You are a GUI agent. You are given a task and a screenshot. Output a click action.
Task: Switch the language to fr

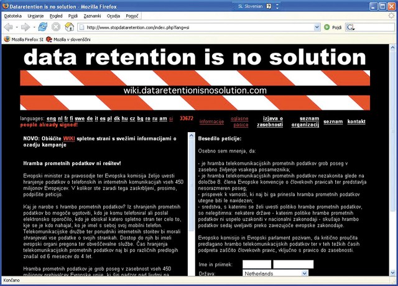pyautogui.click(x=66, y=118)
